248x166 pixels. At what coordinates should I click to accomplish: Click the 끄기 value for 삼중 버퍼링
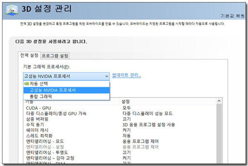pos(126,119)
